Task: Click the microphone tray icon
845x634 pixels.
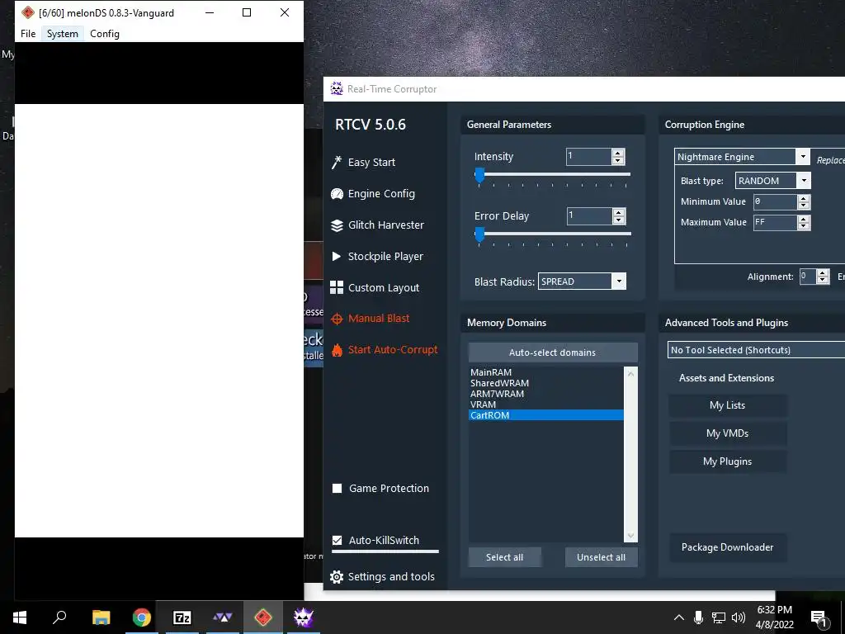Action: (698, 617)
